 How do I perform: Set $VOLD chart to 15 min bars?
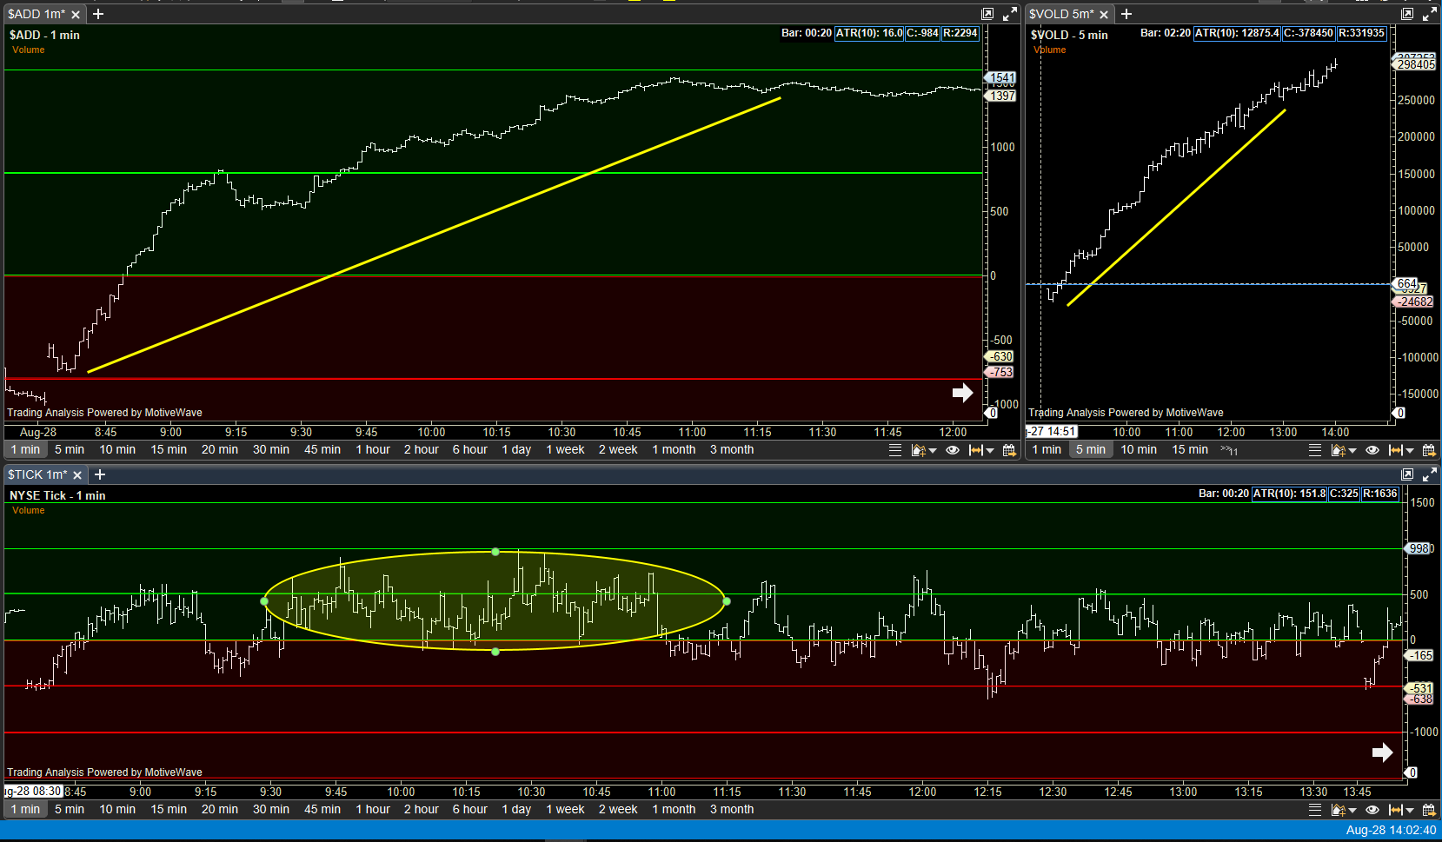pyautogui.click(x=1190, y=450)
